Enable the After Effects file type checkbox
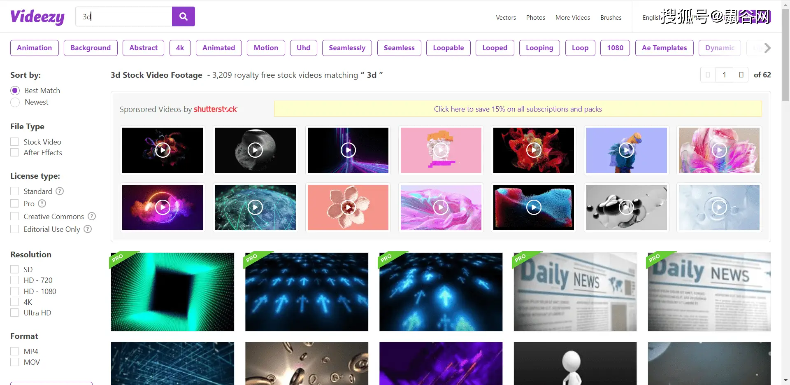 pos(15,153)
